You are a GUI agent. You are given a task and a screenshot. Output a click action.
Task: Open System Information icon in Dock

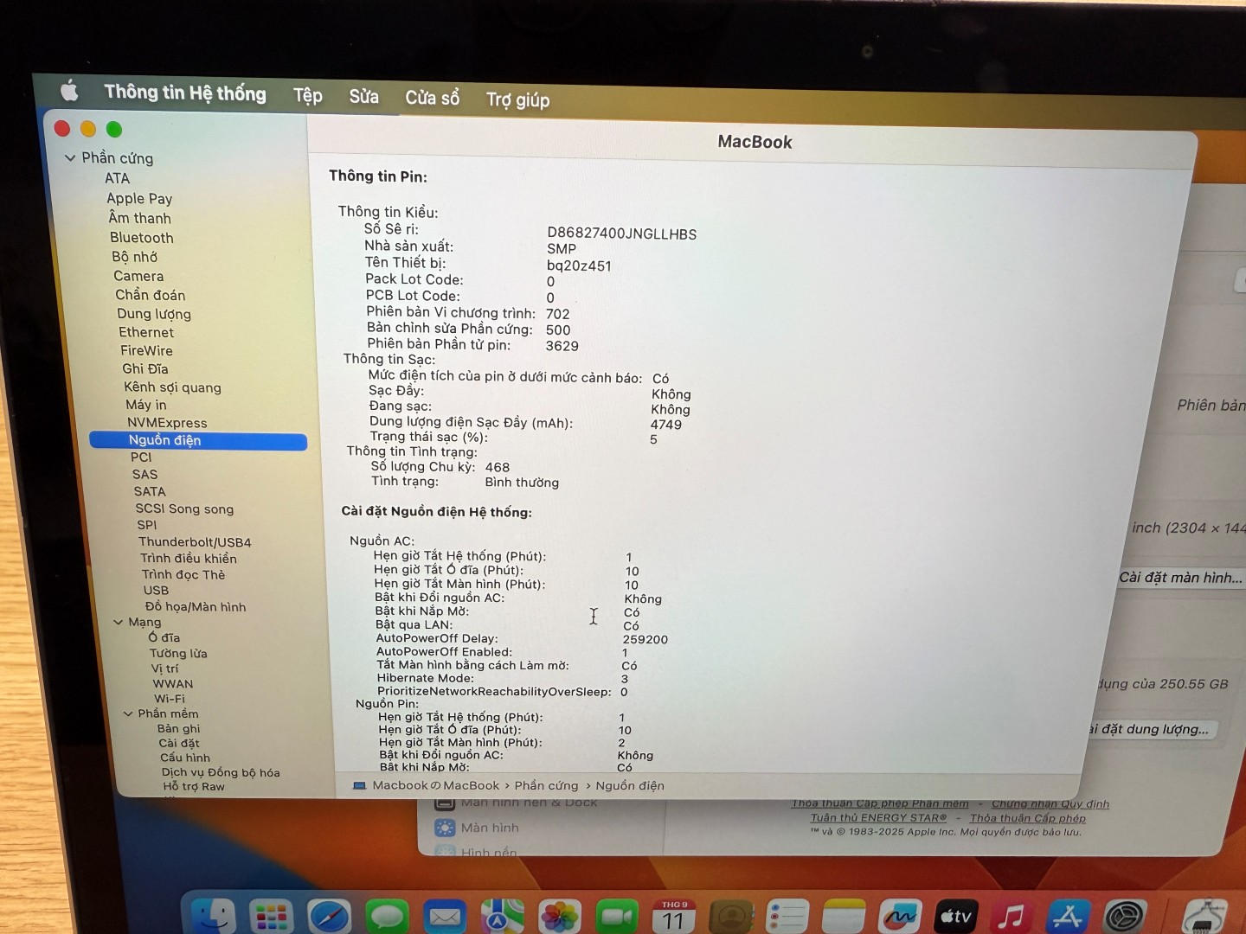[1205, 918]
